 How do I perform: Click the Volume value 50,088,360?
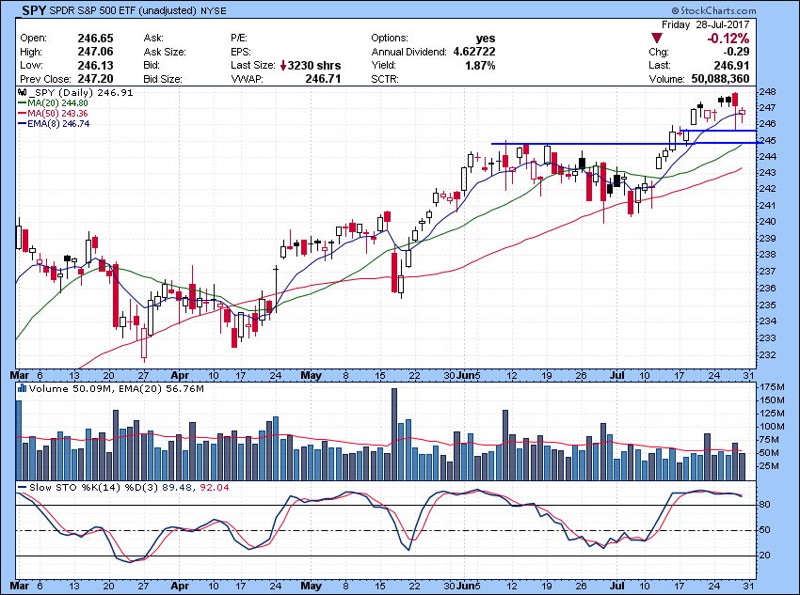point(720,79)
